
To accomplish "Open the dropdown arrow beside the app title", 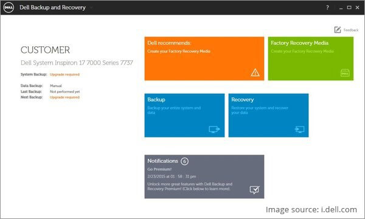I will click(x=91, y=8).
